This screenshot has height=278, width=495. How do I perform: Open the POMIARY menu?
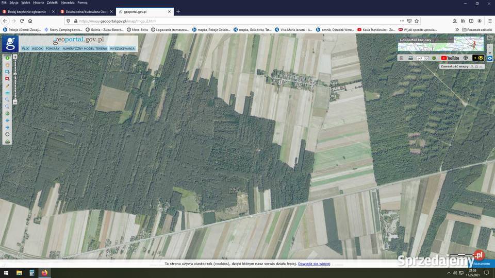click(53, 48)
